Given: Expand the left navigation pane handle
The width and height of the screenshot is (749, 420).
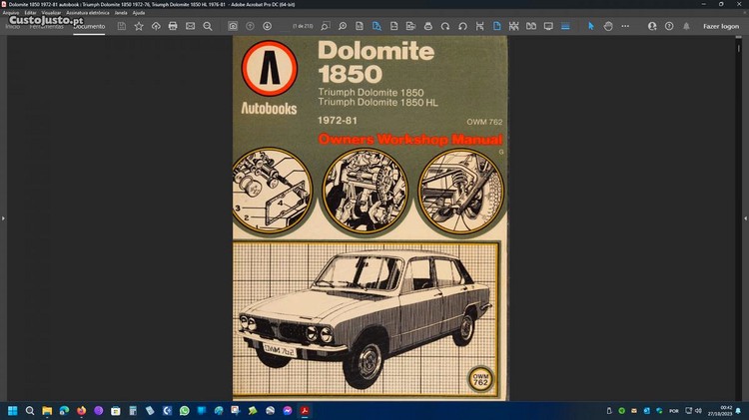Looking at the screenshot, I should click(x=3, y=216).
